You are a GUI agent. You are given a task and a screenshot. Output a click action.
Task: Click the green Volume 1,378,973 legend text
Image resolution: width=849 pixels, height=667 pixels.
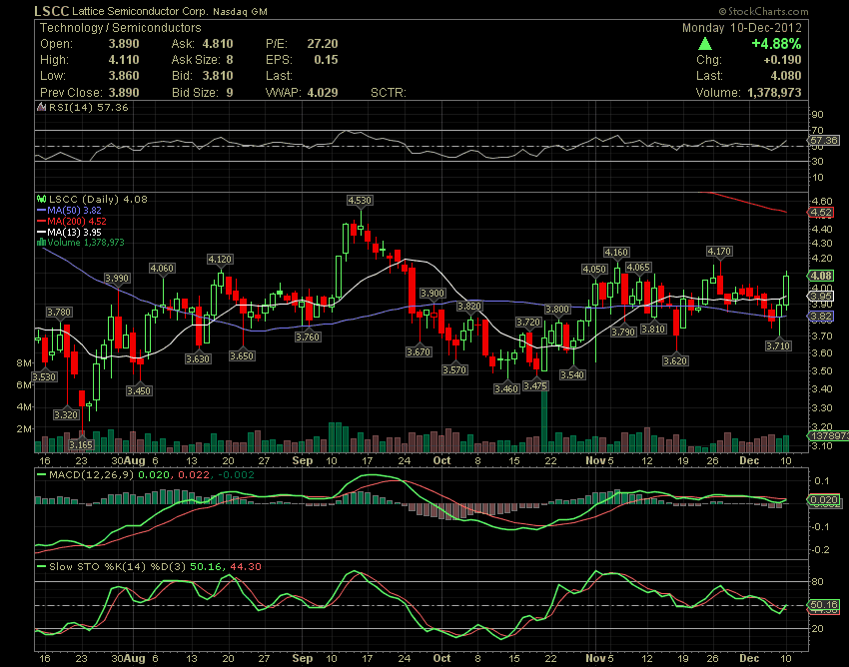[x=86, y=243]
